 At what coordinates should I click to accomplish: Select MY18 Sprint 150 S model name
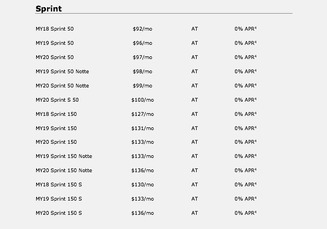(59, 184)
